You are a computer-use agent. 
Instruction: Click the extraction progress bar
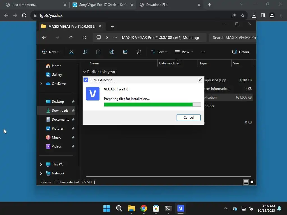tap(152, 104)
